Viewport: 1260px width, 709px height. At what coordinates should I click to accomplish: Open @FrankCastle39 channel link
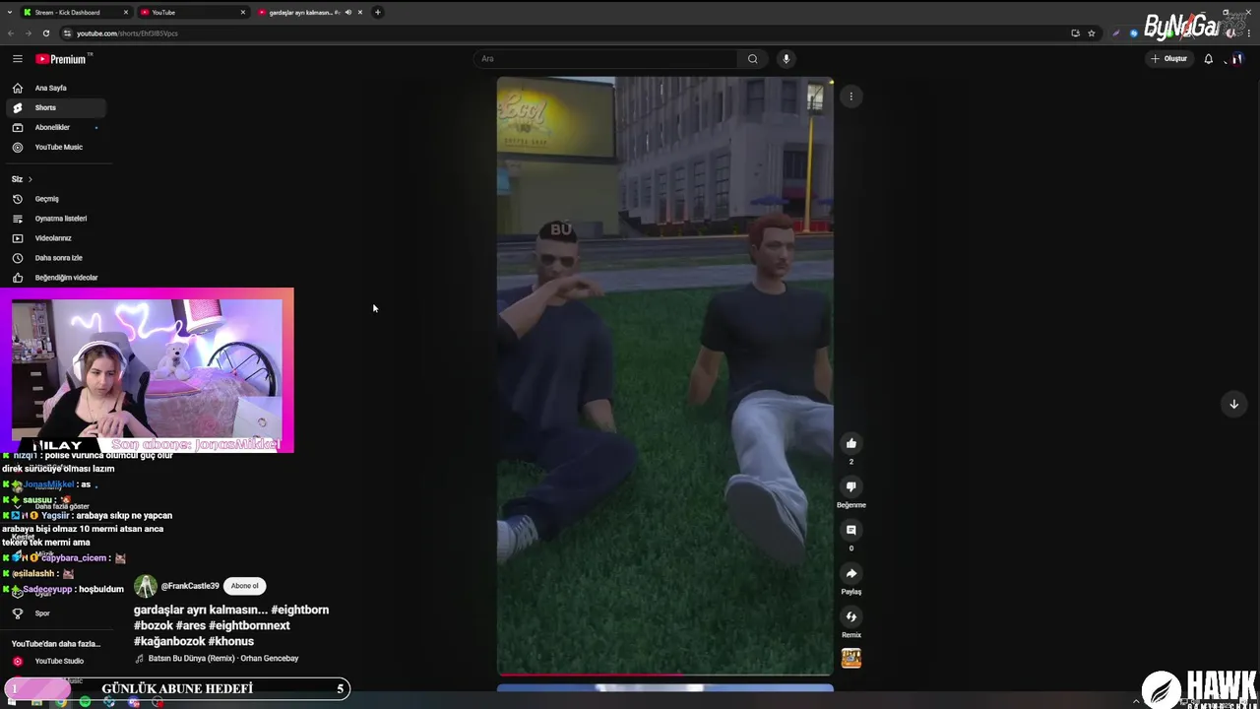pyautogui.click(x=190, y=586)
